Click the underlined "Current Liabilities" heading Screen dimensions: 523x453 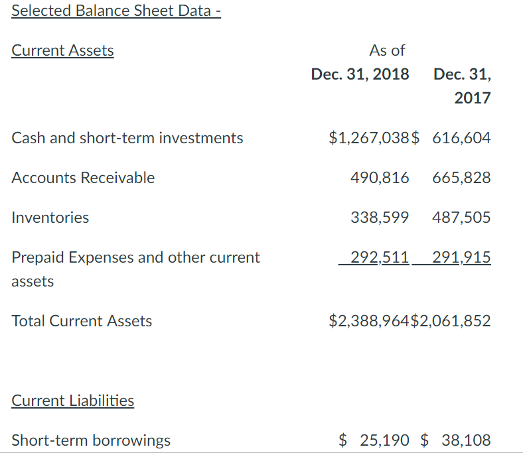[73, 401]
